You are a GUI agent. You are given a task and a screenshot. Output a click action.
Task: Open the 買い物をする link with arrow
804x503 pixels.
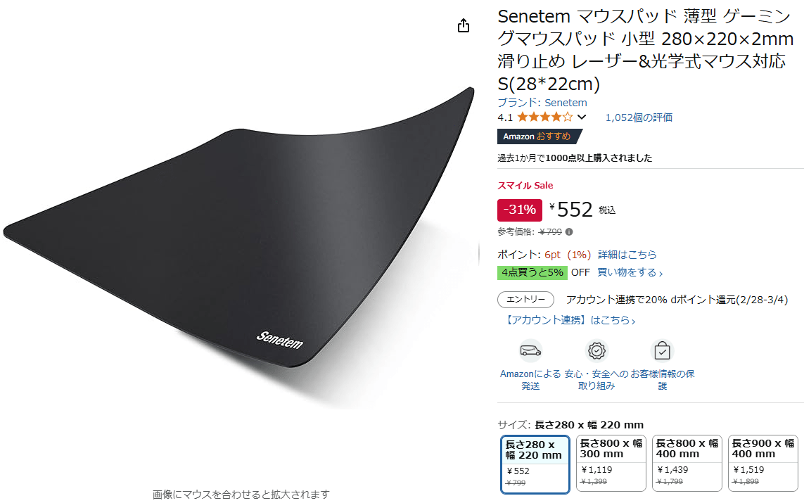(630, 273)
